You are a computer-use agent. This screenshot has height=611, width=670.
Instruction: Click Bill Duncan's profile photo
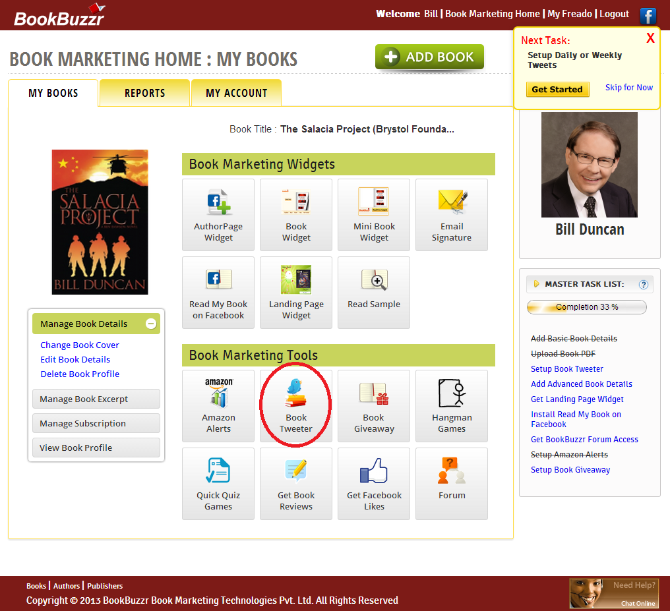(590, 165)
